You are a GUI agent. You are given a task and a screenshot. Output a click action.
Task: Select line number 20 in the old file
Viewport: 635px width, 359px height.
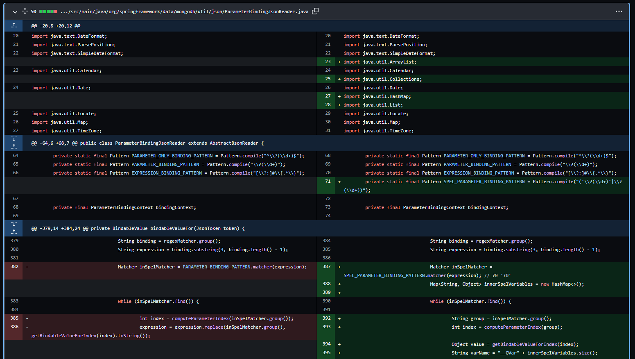[15, 36]
